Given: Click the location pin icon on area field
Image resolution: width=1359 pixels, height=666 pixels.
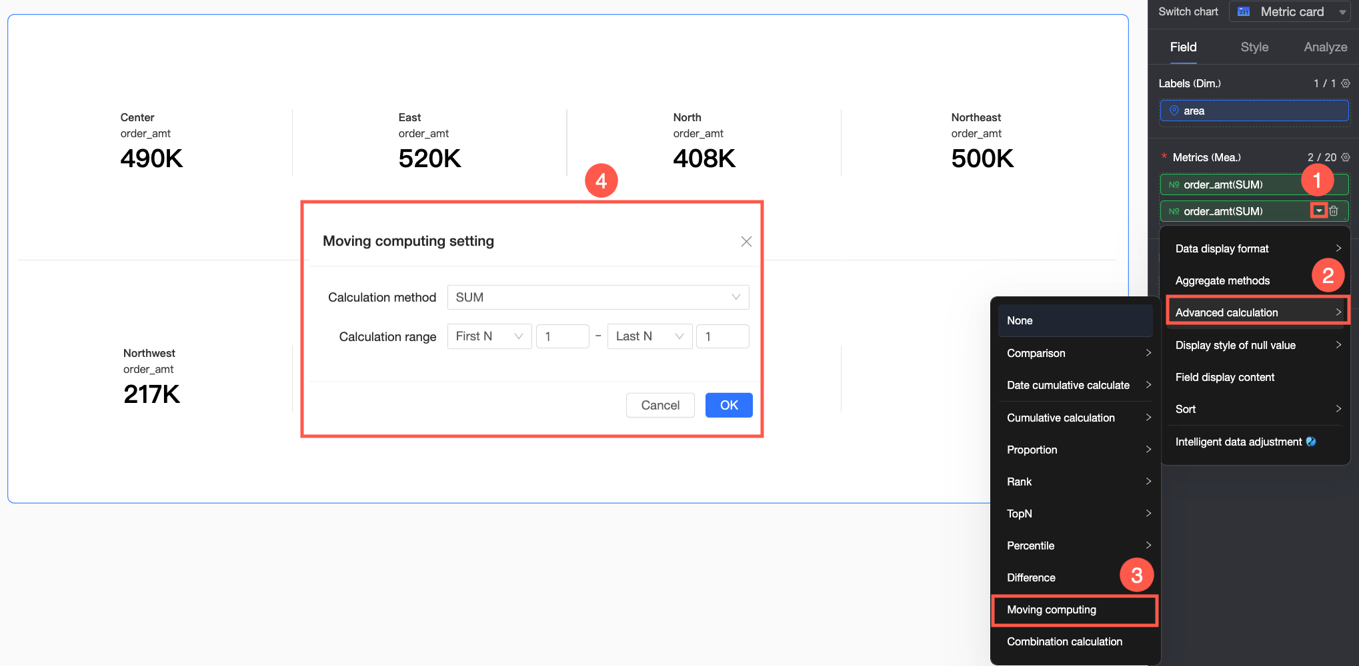Looking at the screenshot, I should point(1174,111).
